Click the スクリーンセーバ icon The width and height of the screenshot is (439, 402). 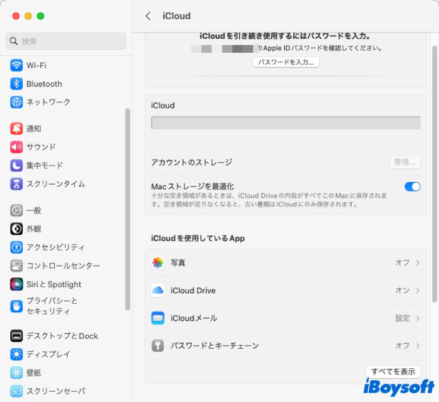[17, 391]
